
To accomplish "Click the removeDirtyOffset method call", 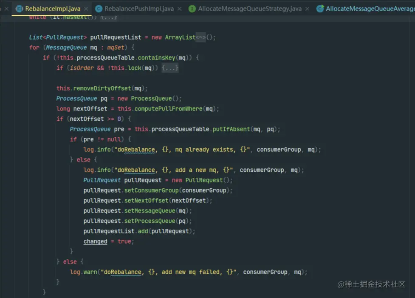I will tap(102, 88).
